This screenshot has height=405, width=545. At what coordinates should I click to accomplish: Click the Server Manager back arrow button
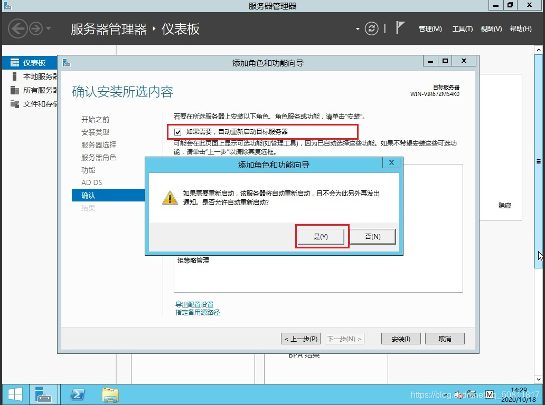pyautogui.click(x=18, y=28)
